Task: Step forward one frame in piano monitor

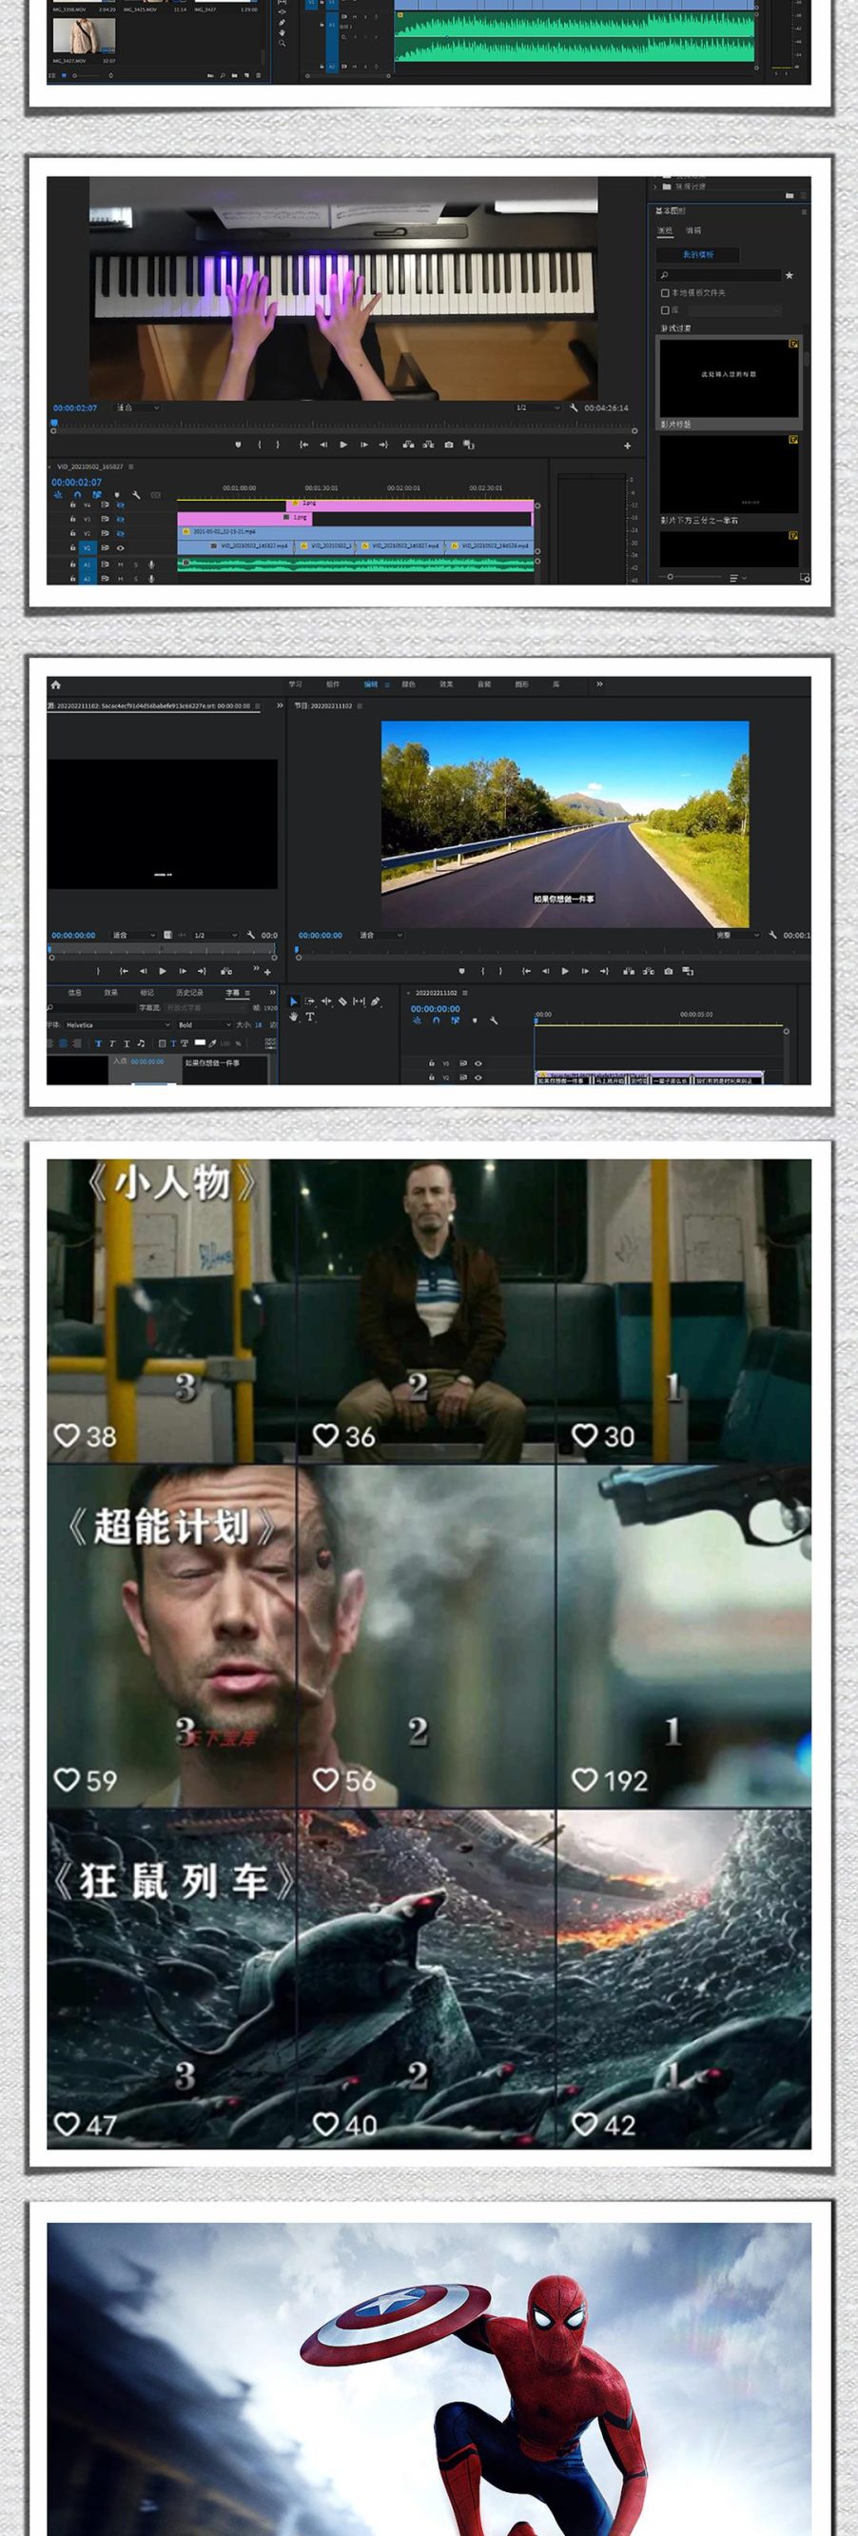Action: point(364,445)
